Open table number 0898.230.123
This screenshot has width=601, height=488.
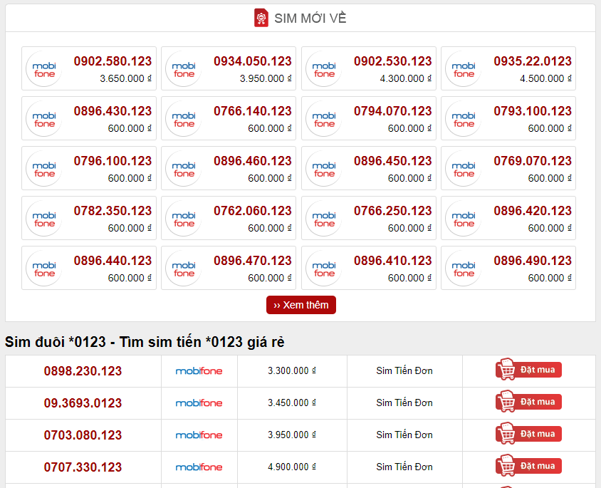tap(83, 371)
